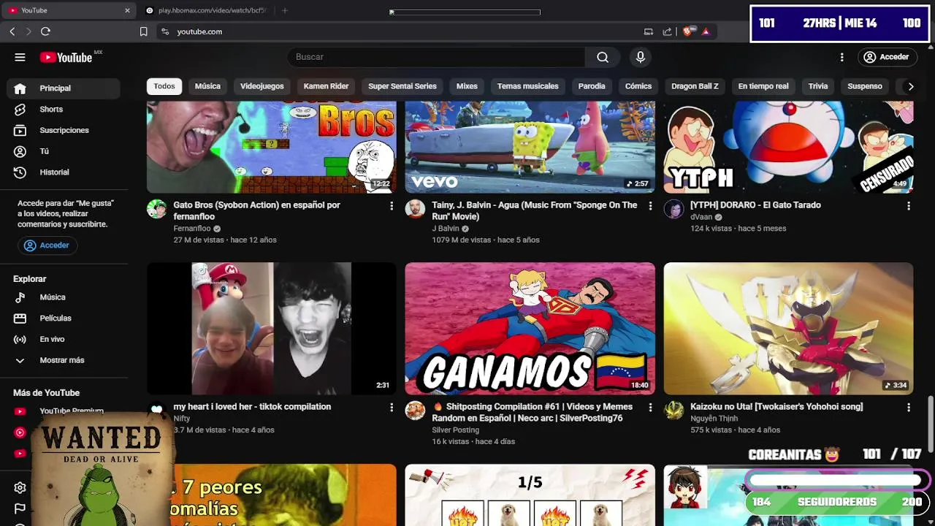Image resolution: width=935 pixels, height=526 pixels.
Task: Play the GANAMOS shitposting compilation thumbnail
Action: click(530, 329)
